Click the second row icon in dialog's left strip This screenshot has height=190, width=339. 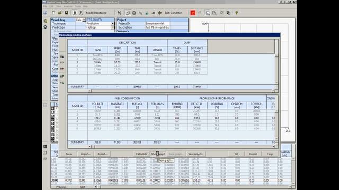[x=62, y=62]
